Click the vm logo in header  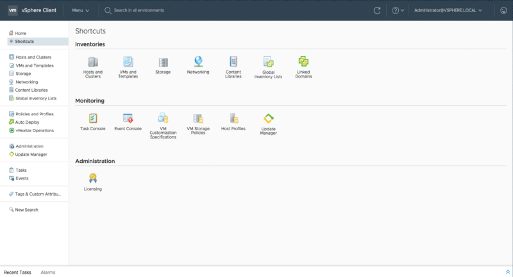point(13,10)
